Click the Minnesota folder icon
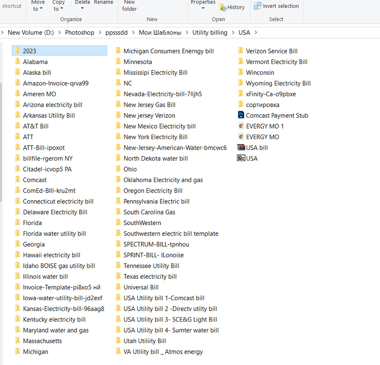Viewport: 380px width, 365px height. pos(118,62)
